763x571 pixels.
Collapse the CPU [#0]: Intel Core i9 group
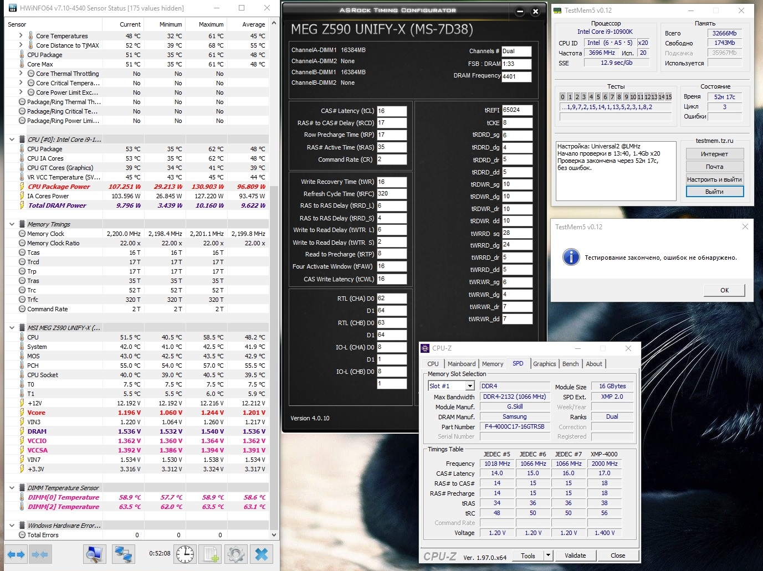click(x=12, y=140)
